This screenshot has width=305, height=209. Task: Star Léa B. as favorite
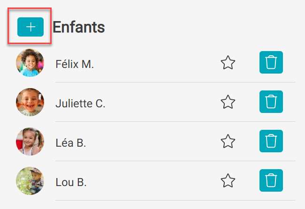tap(228, 141)
